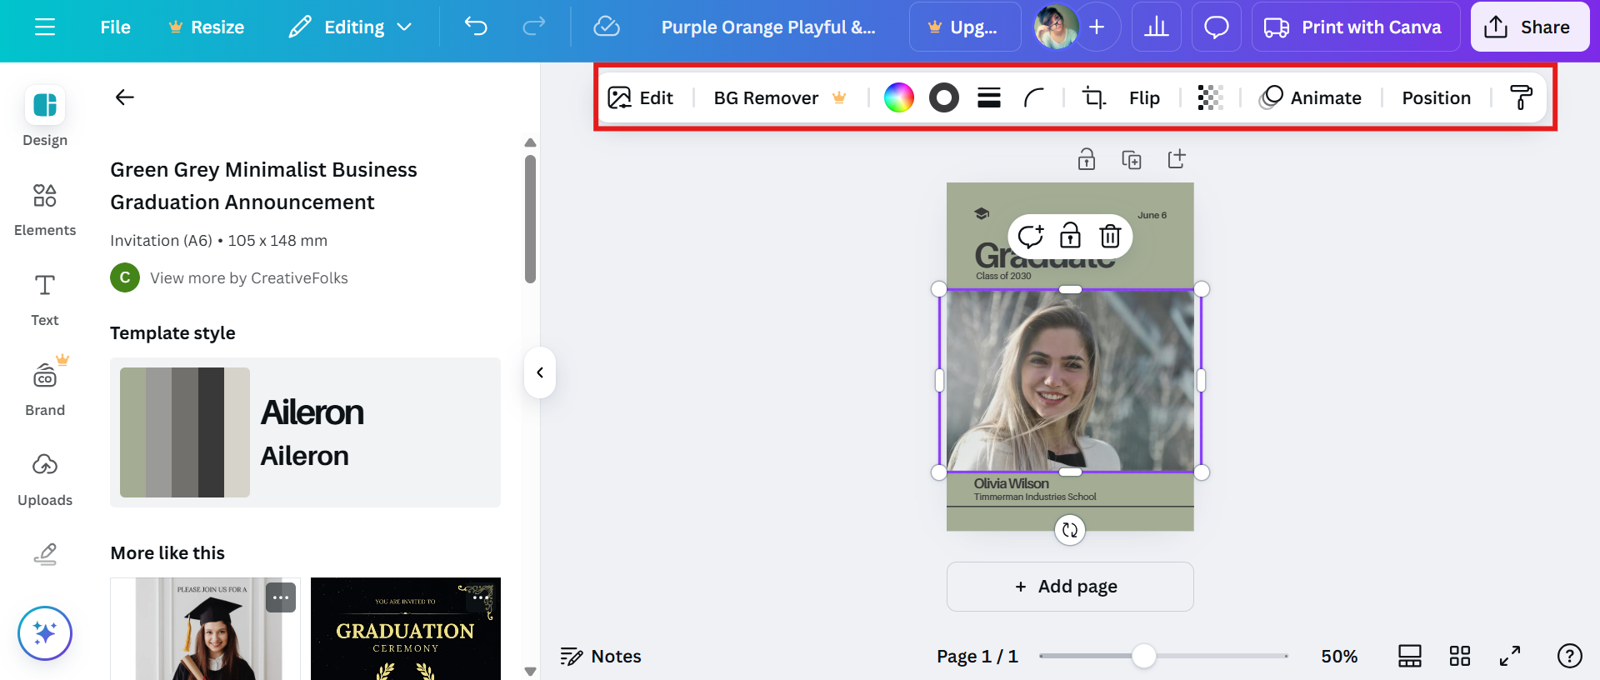
Task: Select the Graduation Ceremony template thumbnail
Action: [x=406, y=628]
